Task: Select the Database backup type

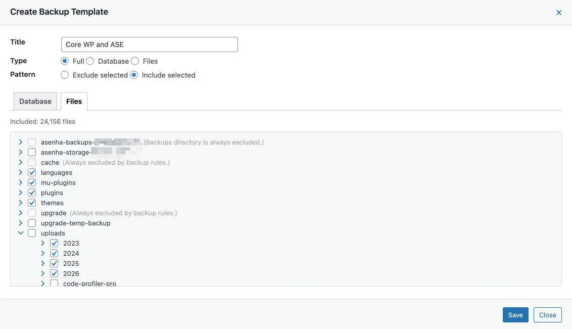Action: (x=90, y=61)
